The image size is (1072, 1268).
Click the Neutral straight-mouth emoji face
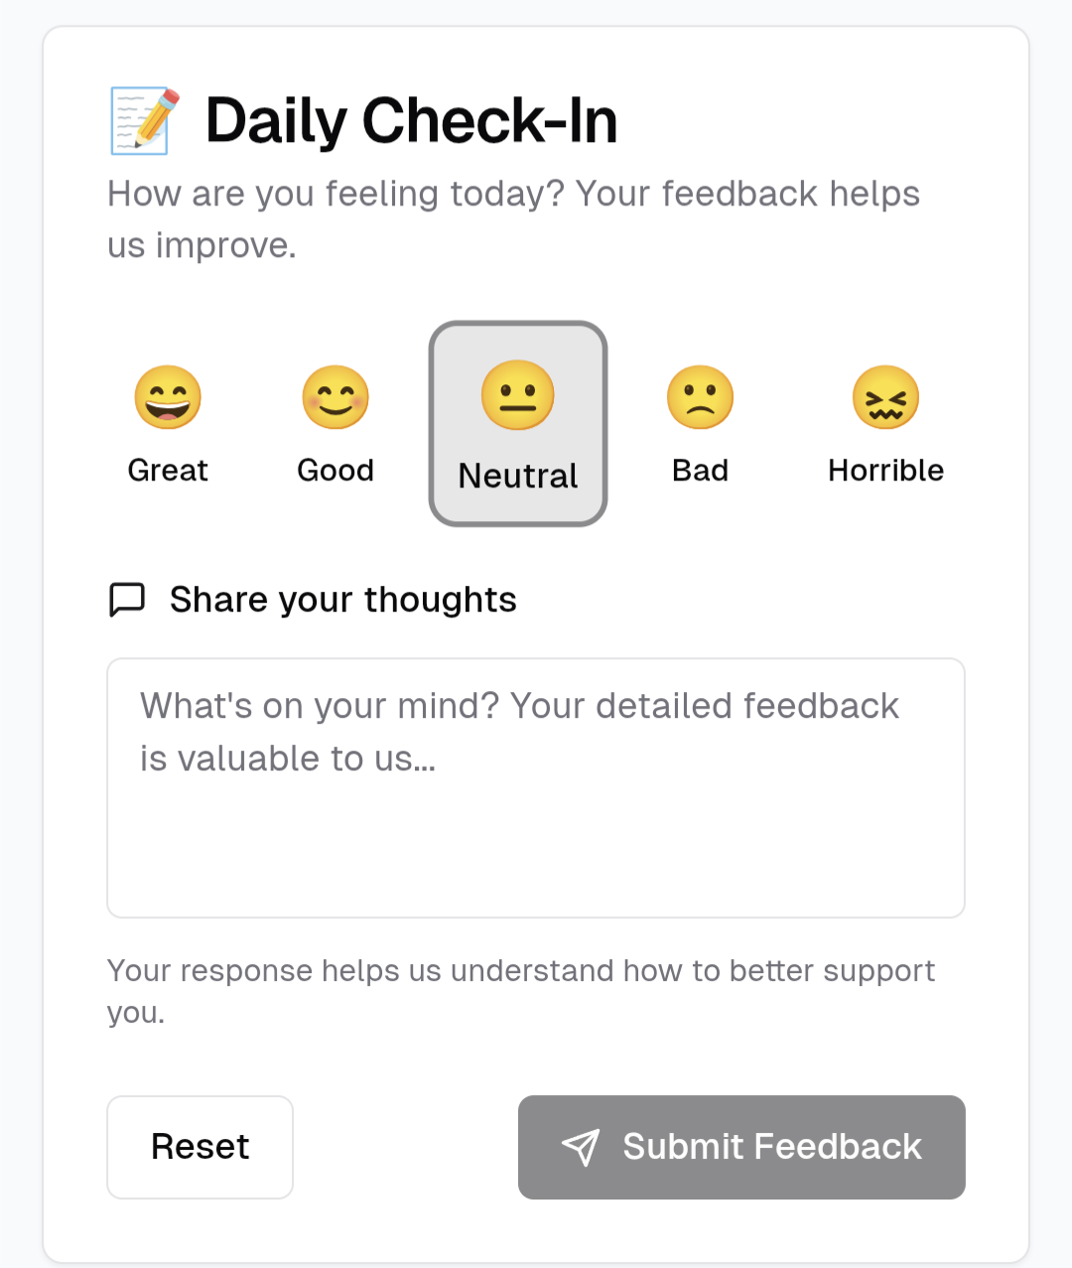(x=517, y=395)
